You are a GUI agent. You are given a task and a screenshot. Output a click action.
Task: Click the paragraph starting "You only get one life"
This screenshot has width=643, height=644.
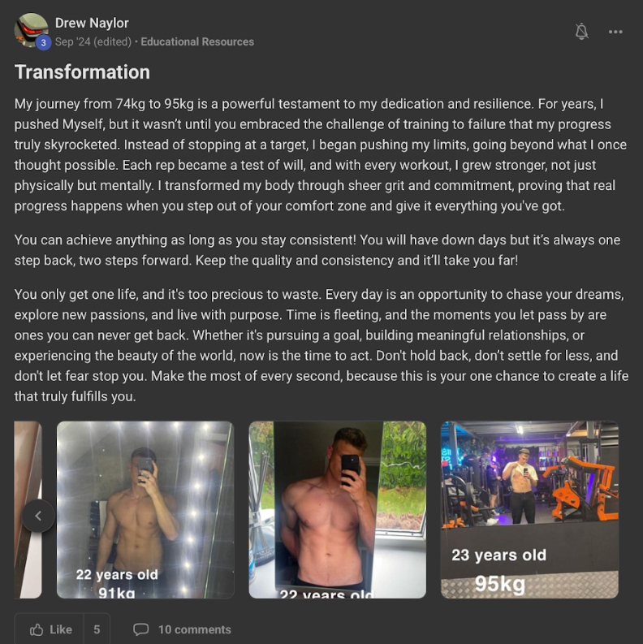(x=321, y=345)
